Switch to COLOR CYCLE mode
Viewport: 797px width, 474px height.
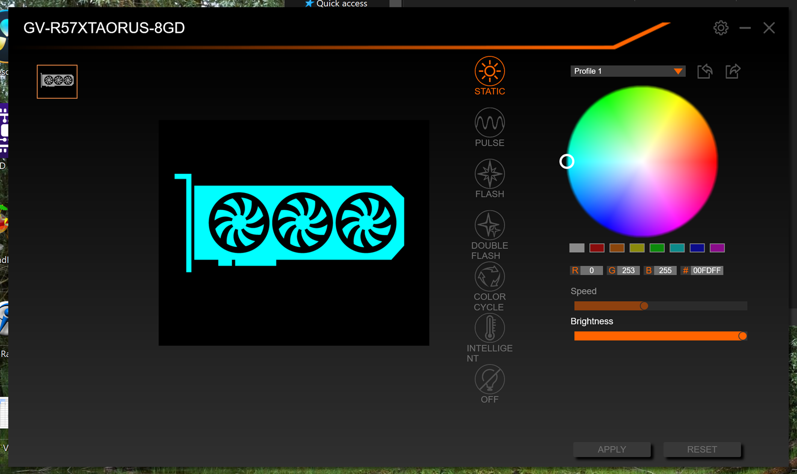coord(490,277)
